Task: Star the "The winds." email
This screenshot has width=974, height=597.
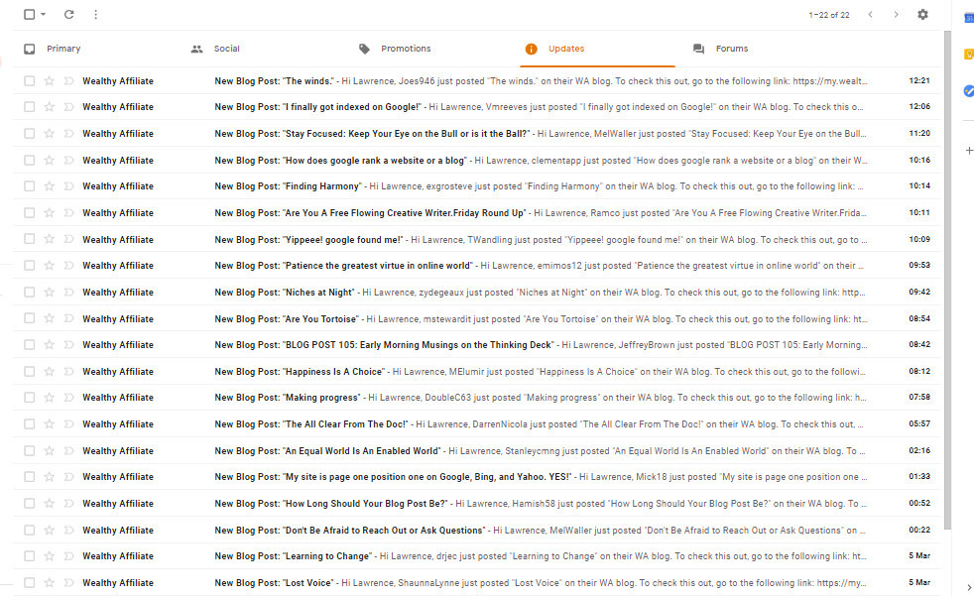Action: coord(49,80)
